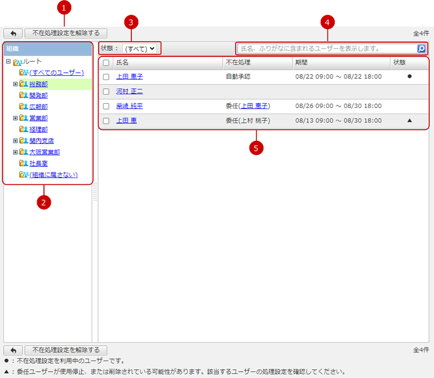Click the search magnifier icon
The height and width of the screenshot is (378, 434).
point(421,48)
